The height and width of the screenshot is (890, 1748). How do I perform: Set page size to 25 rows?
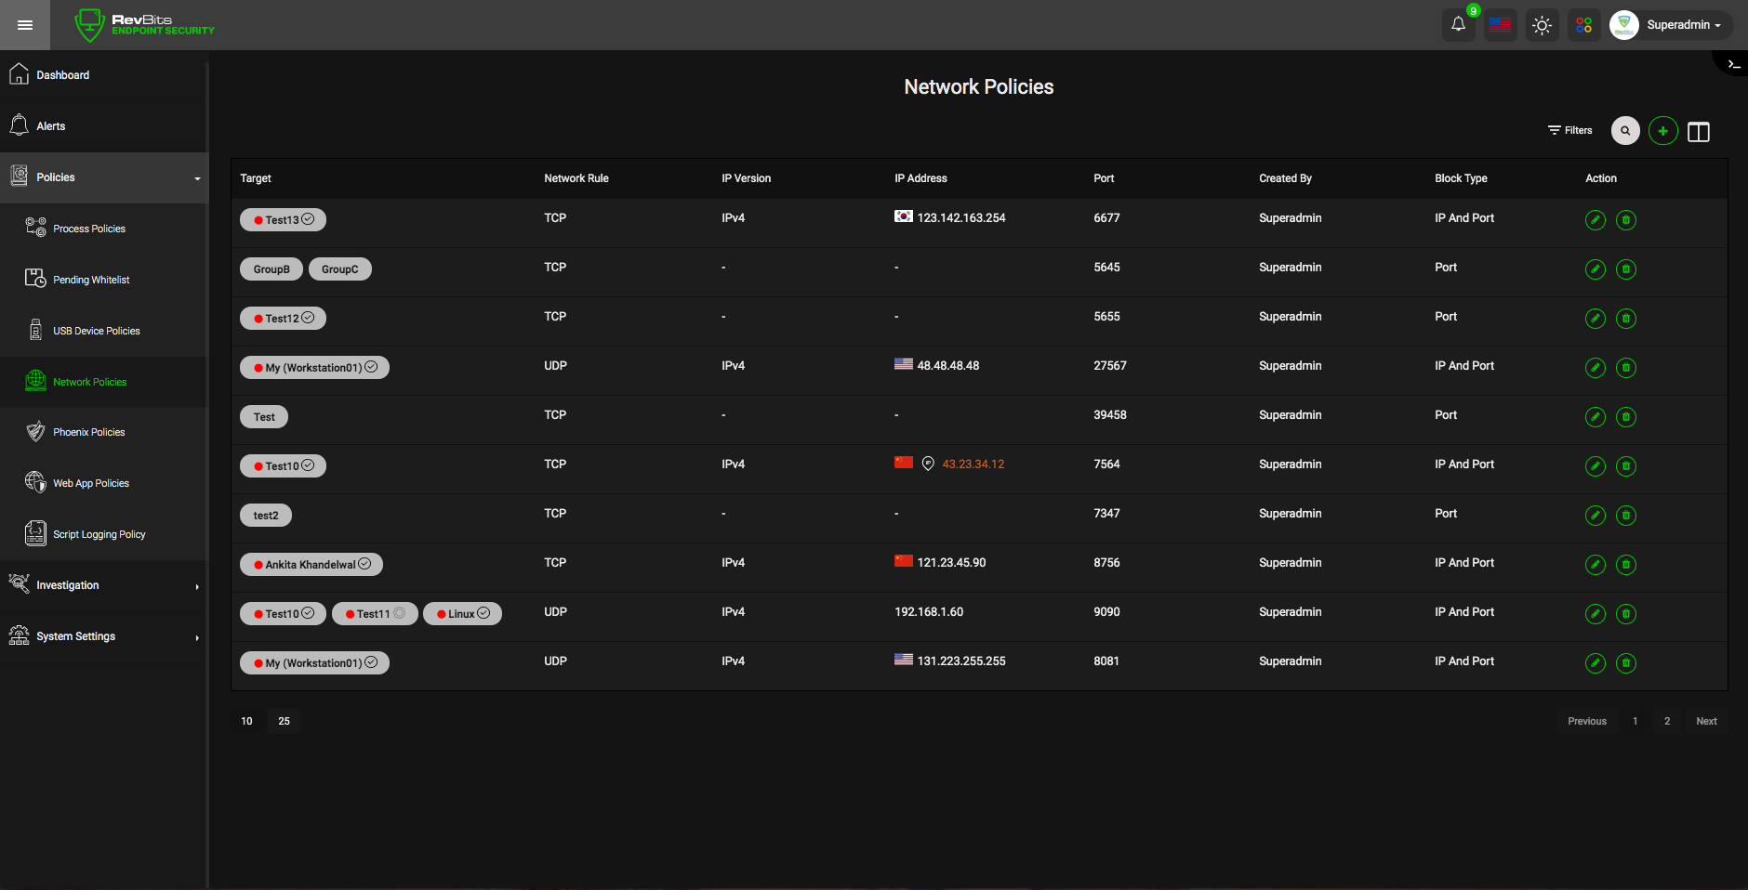click(x=284, y=721)
